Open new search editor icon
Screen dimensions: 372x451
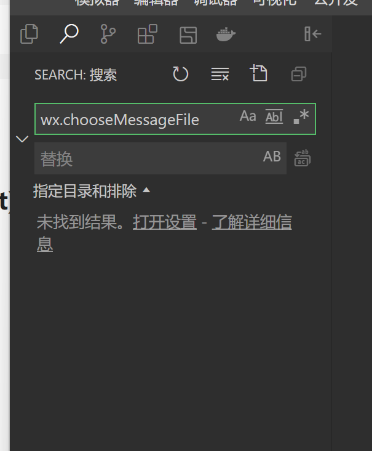point(259,73)
